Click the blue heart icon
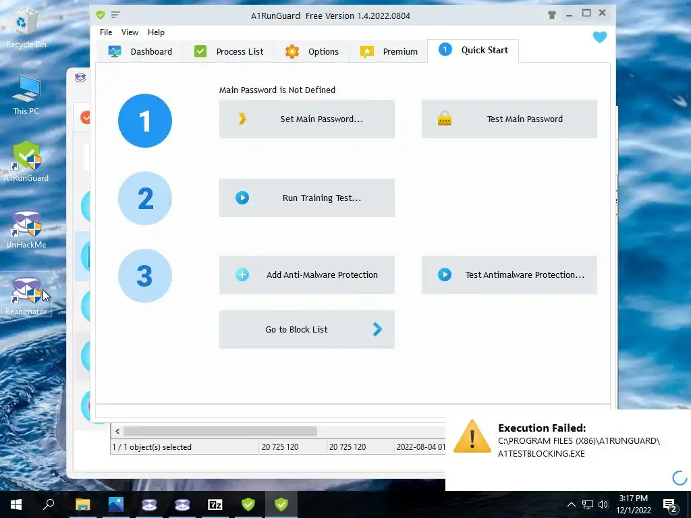 (x=600, y=37)
